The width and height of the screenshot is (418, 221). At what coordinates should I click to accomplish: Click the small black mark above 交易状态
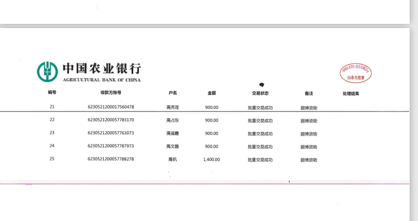pos(261,85)
